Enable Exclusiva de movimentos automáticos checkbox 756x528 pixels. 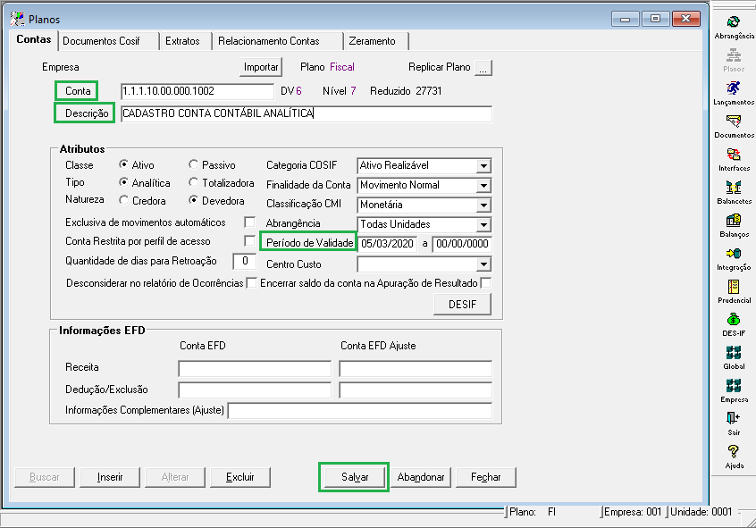click(x=249, y=222)
